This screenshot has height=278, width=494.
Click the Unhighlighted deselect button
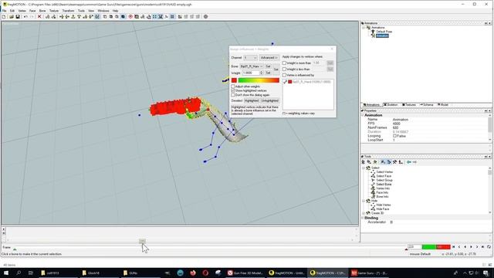click(269, 101)
